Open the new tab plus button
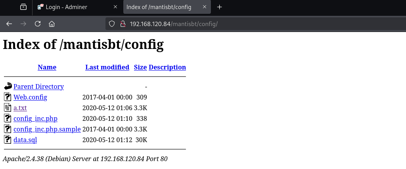This screenshot has width=406, height=169. point(220,7)
